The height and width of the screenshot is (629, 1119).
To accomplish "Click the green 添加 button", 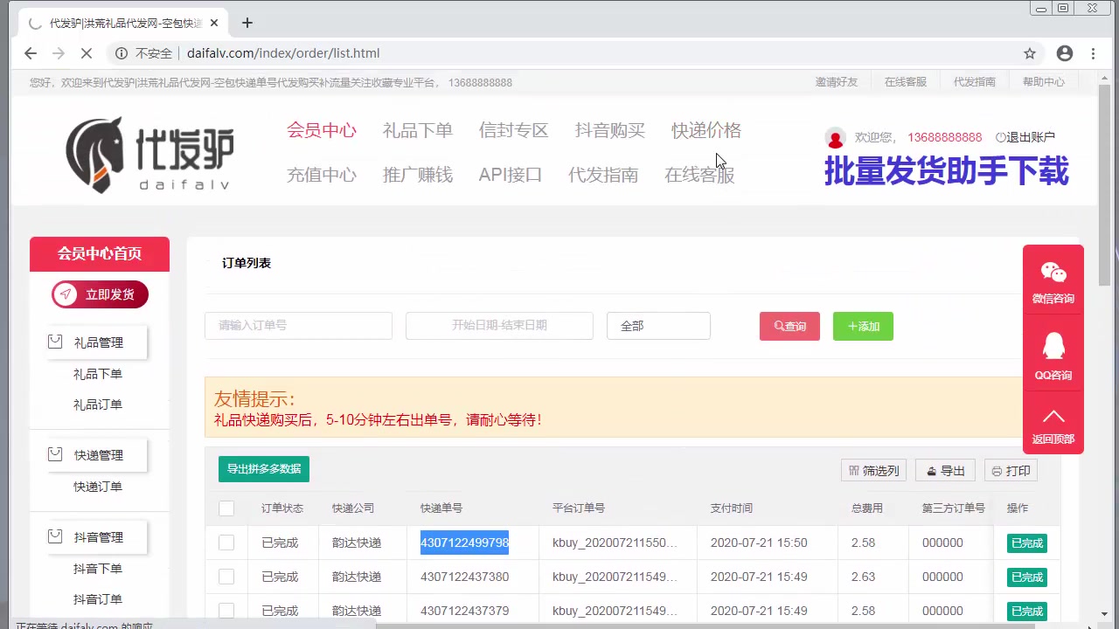I will (863, 326).
